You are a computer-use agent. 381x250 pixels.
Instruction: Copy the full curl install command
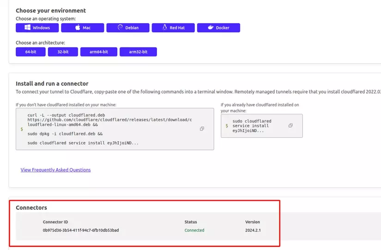click(x=202, y=129)
